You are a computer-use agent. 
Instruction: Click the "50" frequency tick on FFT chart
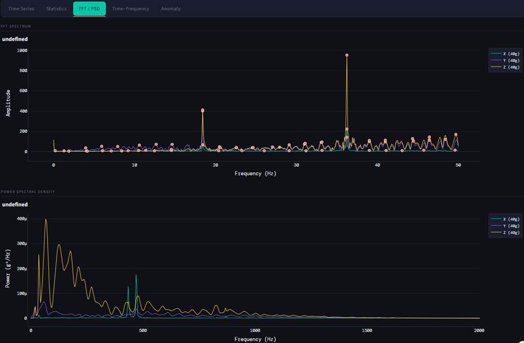[x=458, y=165]
